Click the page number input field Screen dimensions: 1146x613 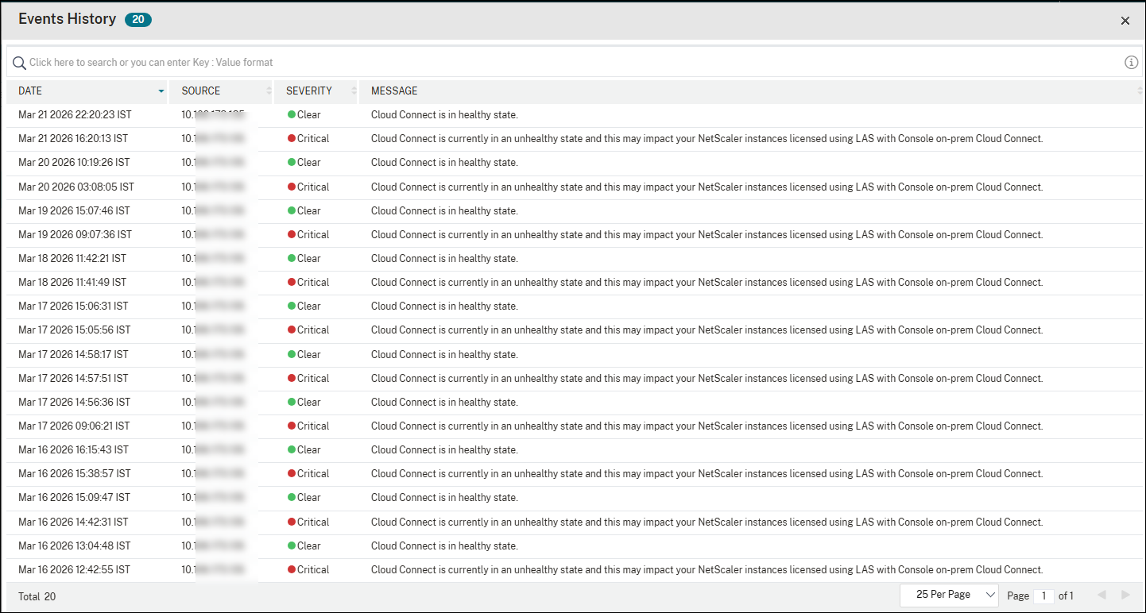[x=1043, y=595]
